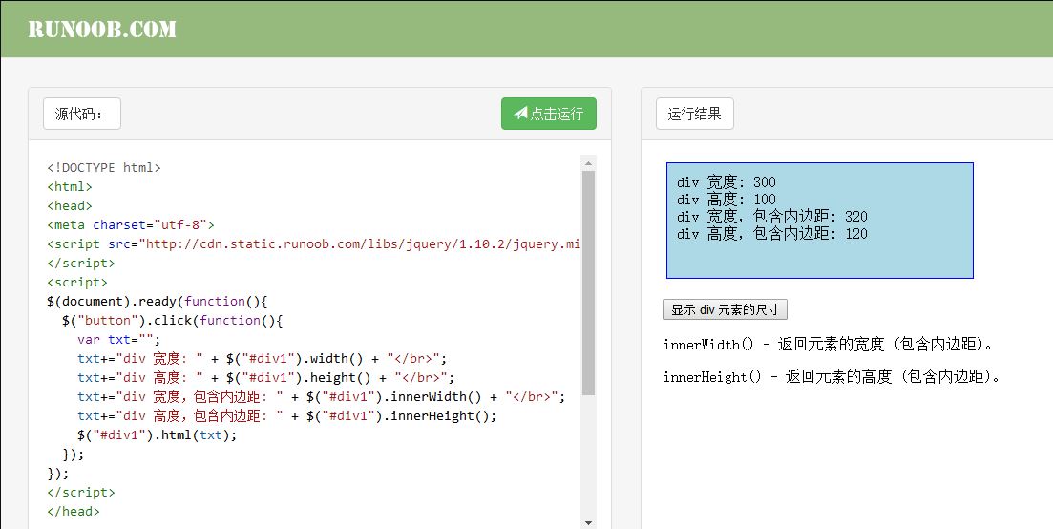1053x529 pixels.
Task: Click the 源代码 label button
Action: point(81,114)
